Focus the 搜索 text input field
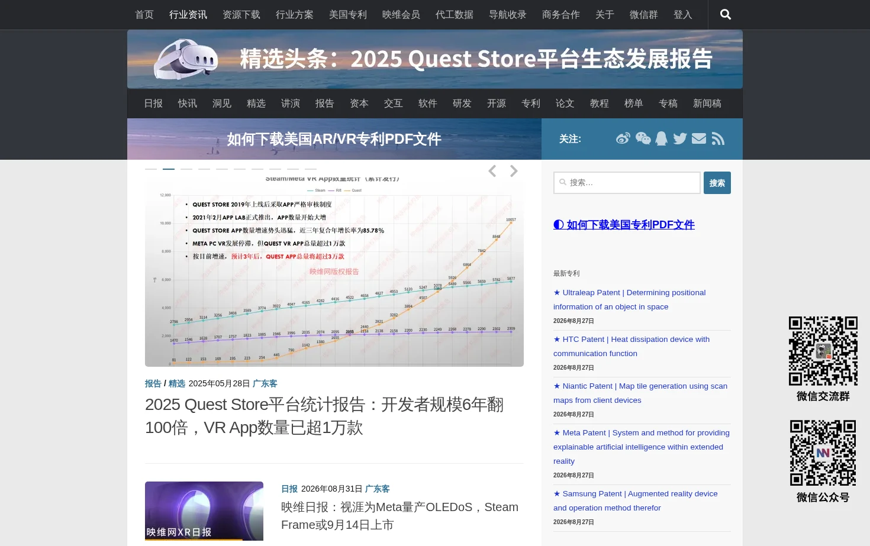The image size is (870, 546). (x=627, y=183)
